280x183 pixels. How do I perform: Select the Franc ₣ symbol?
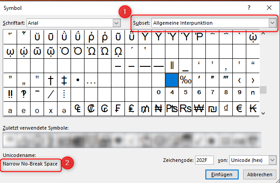[118, 109]
